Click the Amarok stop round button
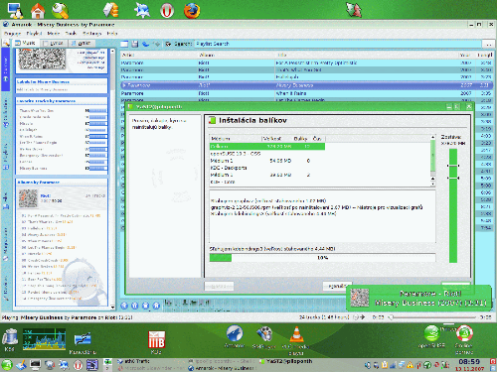The height and width of the screenshot is (372, 497). [145, 306]
